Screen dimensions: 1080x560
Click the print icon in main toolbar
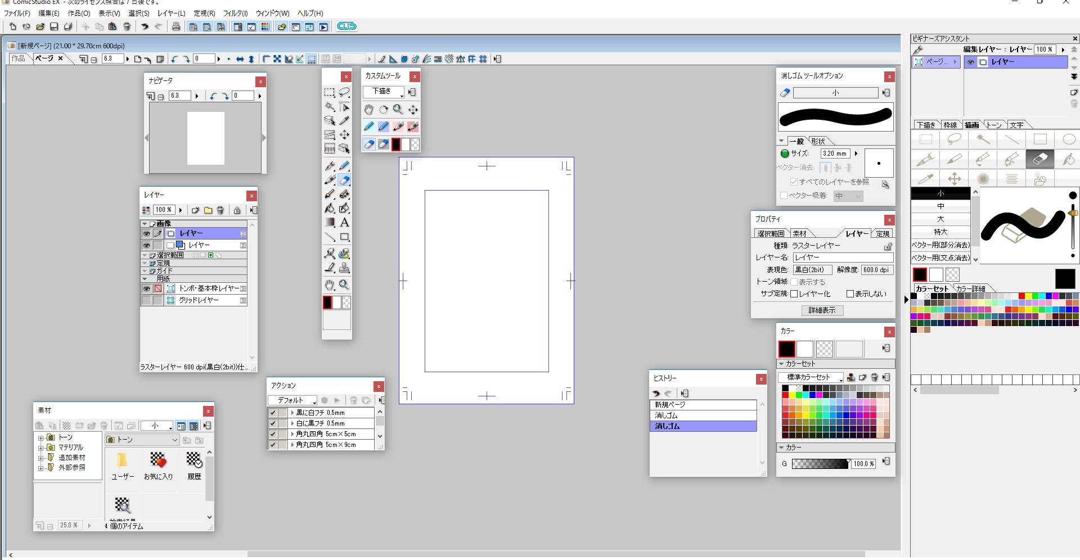click(x=176, y=26)
